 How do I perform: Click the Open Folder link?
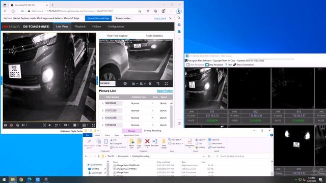[x=165, y=91]
